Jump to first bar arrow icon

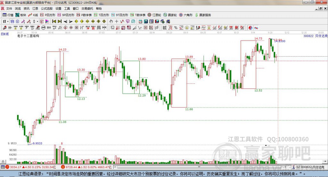(x=54, y=21)
